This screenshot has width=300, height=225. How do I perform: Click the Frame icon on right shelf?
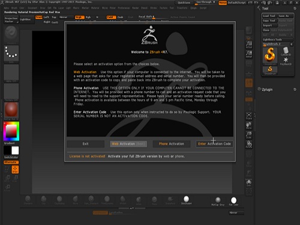point(249,116)
